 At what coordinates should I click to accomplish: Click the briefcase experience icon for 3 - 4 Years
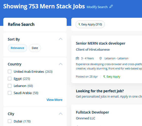click(77, 58)
